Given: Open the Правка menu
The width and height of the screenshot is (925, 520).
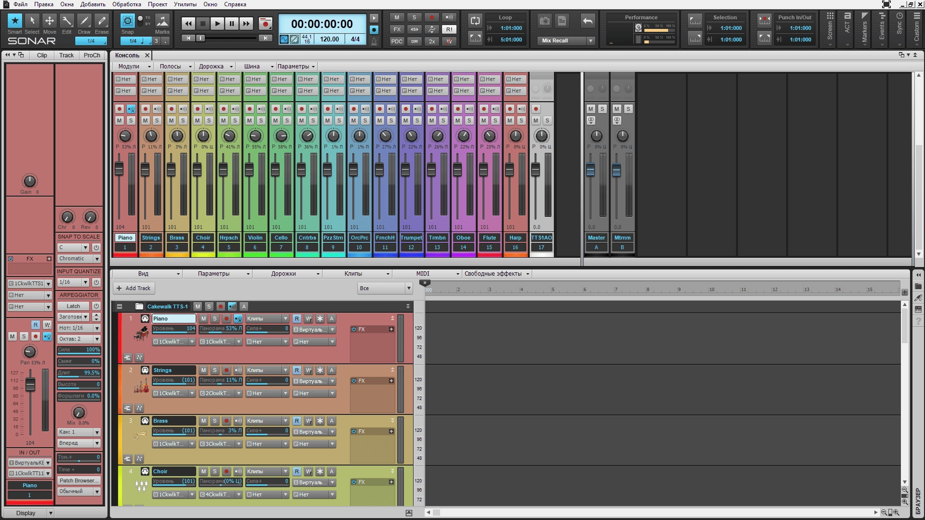Looking at the screenshot, I should (44, 4).
